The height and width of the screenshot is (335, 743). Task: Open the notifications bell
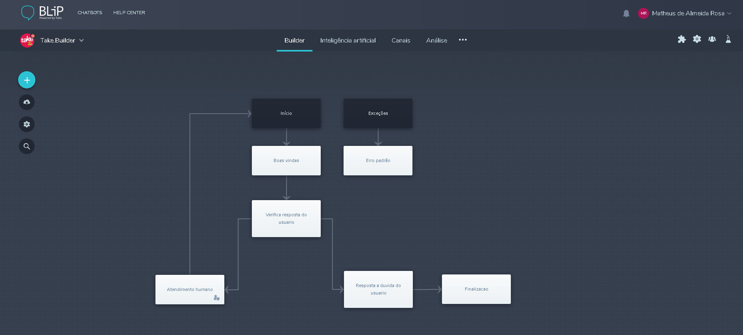point(626,13)
